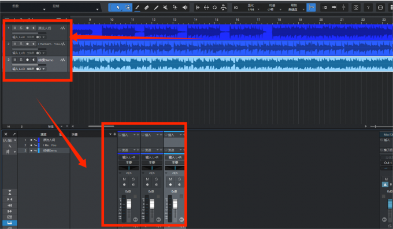Click the square target icon left of help
Viewport: 393px width, 229px height.
tap(356, 8)
